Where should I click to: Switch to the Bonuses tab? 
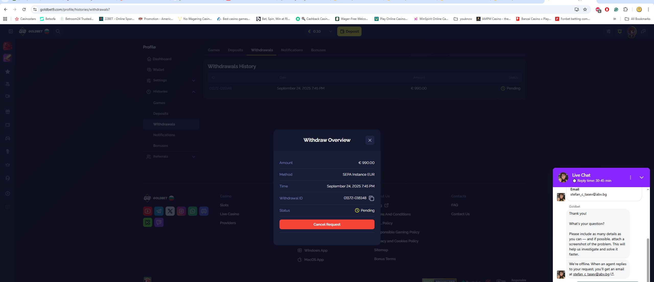[x=318, y=50]
